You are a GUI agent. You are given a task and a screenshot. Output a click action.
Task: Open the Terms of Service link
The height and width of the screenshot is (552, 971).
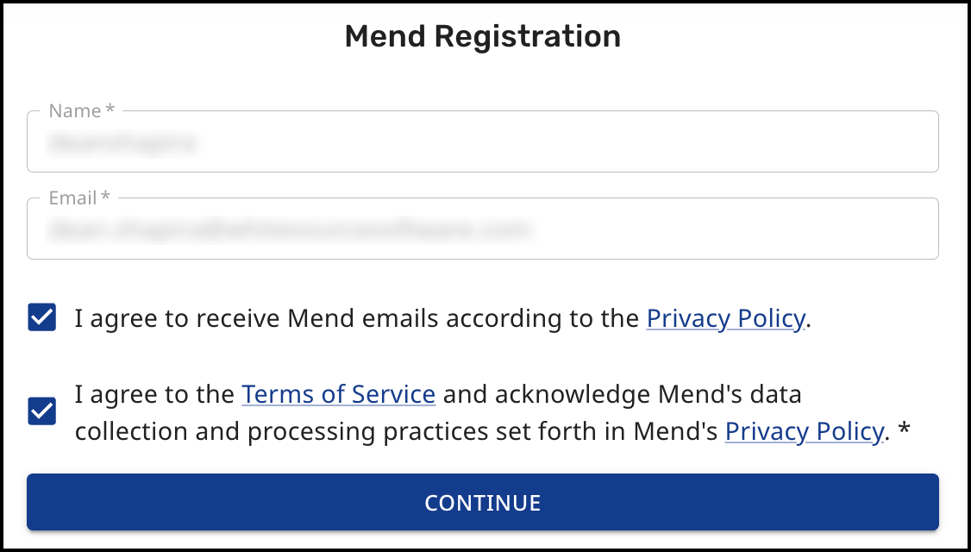(x=338, y=394)
